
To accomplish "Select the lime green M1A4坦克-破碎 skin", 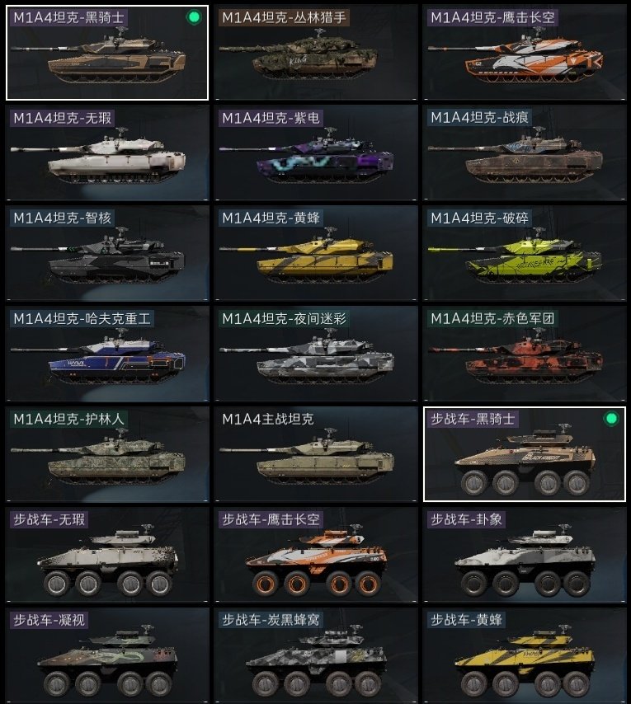I will pos(524,253).
